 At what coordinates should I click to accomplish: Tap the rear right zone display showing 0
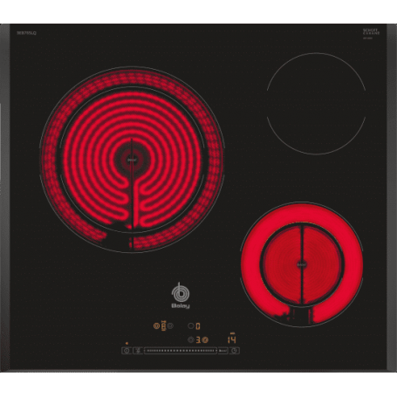(198, 326)
